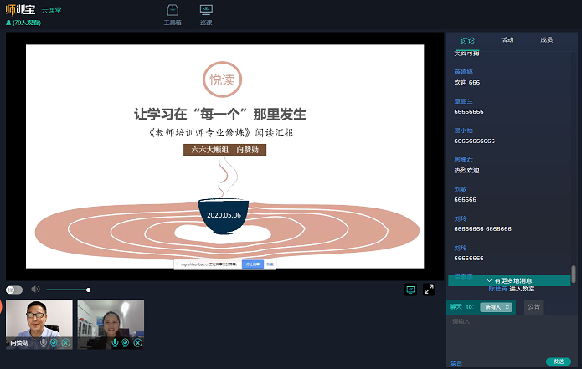This screenshot has width=582, height=369.
Task: Toggle 禁言 mute-all chat option
Action: [x=456, y=362]
